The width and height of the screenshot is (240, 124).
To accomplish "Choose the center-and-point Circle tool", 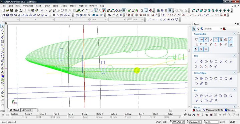I will click(x=196, y=79).
